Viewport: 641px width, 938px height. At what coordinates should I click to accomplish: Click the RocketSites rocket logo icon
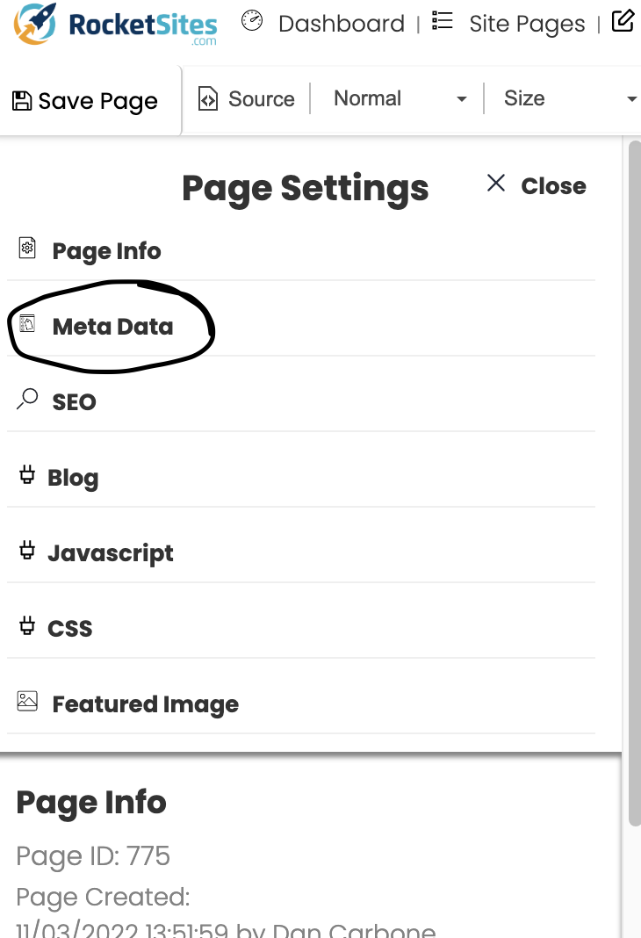tap(35, 24)
